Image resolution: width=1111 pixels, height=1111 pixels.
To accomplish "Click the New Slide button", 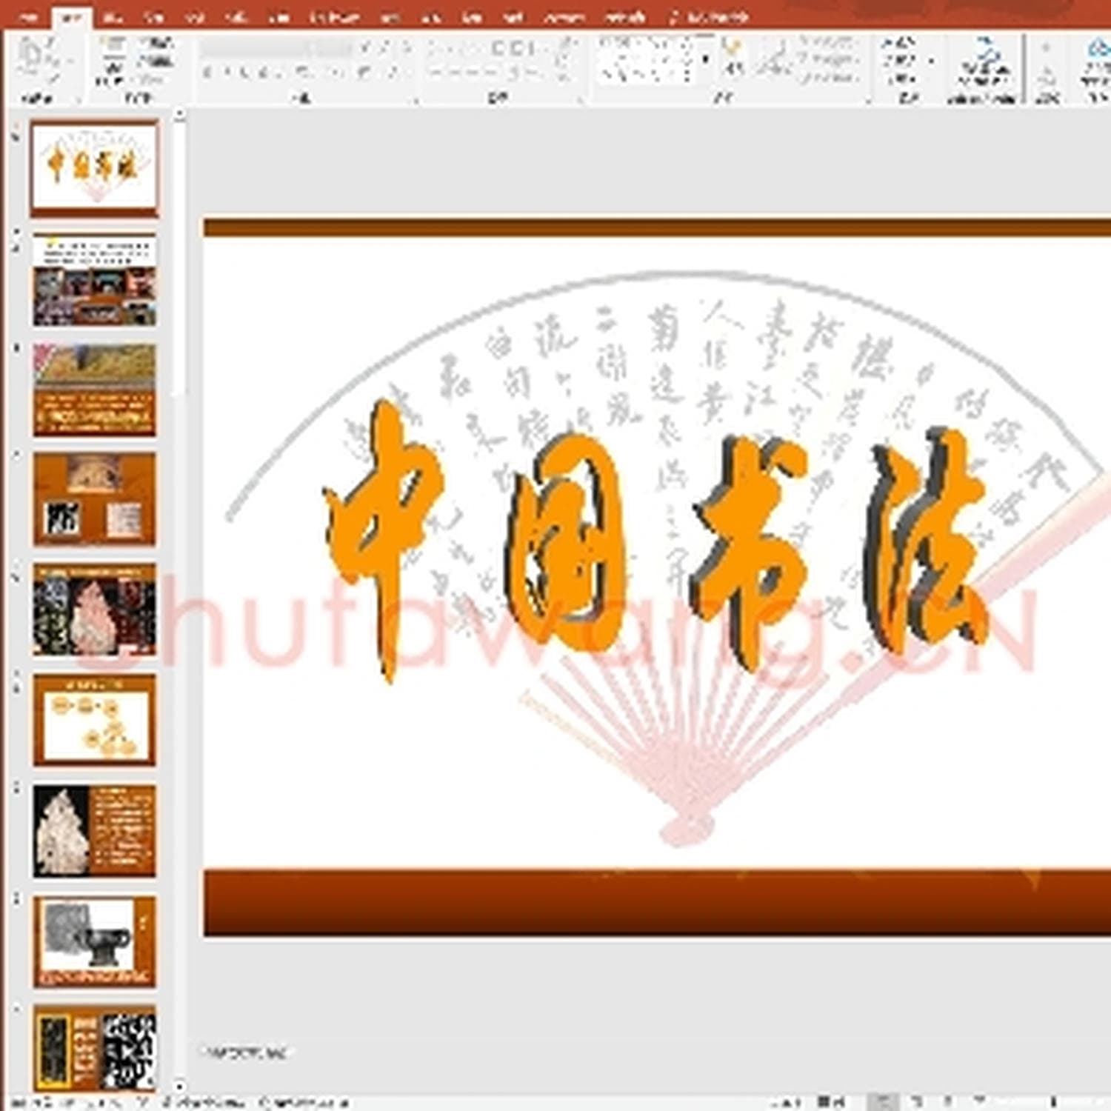I will coord(113,61).
